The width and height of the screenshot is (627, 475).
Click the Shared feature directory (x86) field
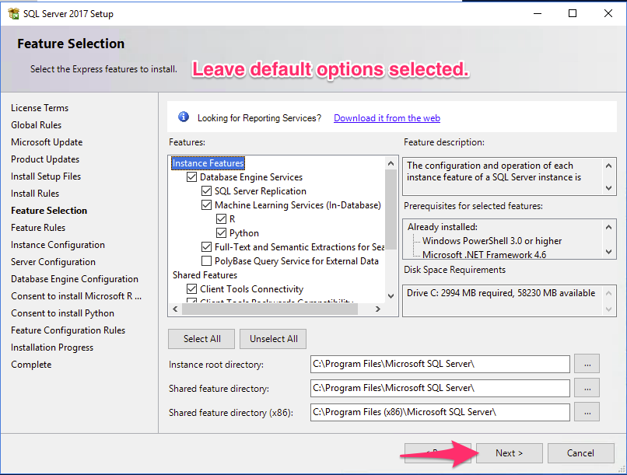click(x=440, y=412)
